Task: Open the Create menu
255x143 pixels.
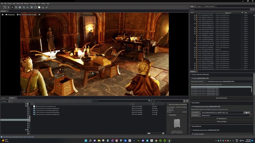Action: click(x=10, y=4)
